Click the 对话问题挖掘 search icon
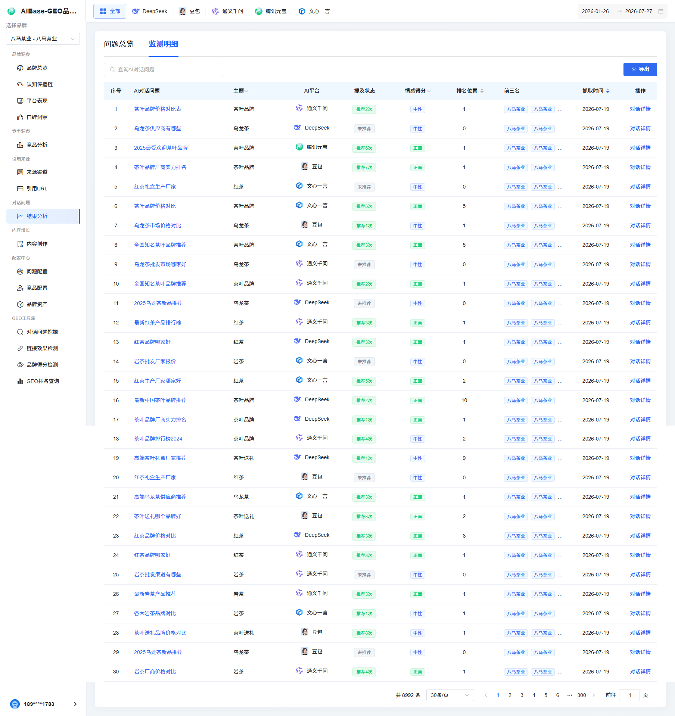Image resolution: width=675 pixels, height=716 pixels. pos(20,332)
